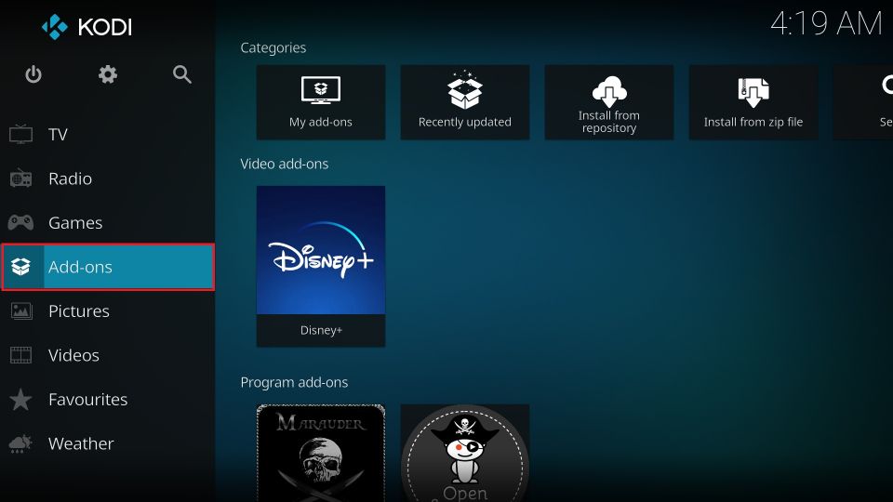Click the Radio icon in sidebar
Screen dimensions: 893x502
(20, 178)
